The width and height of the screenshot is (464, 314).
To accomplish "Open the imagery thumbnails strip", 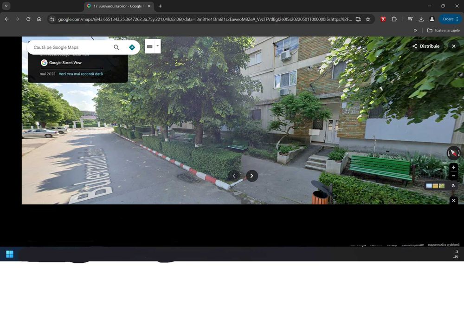I will (435, 186).
